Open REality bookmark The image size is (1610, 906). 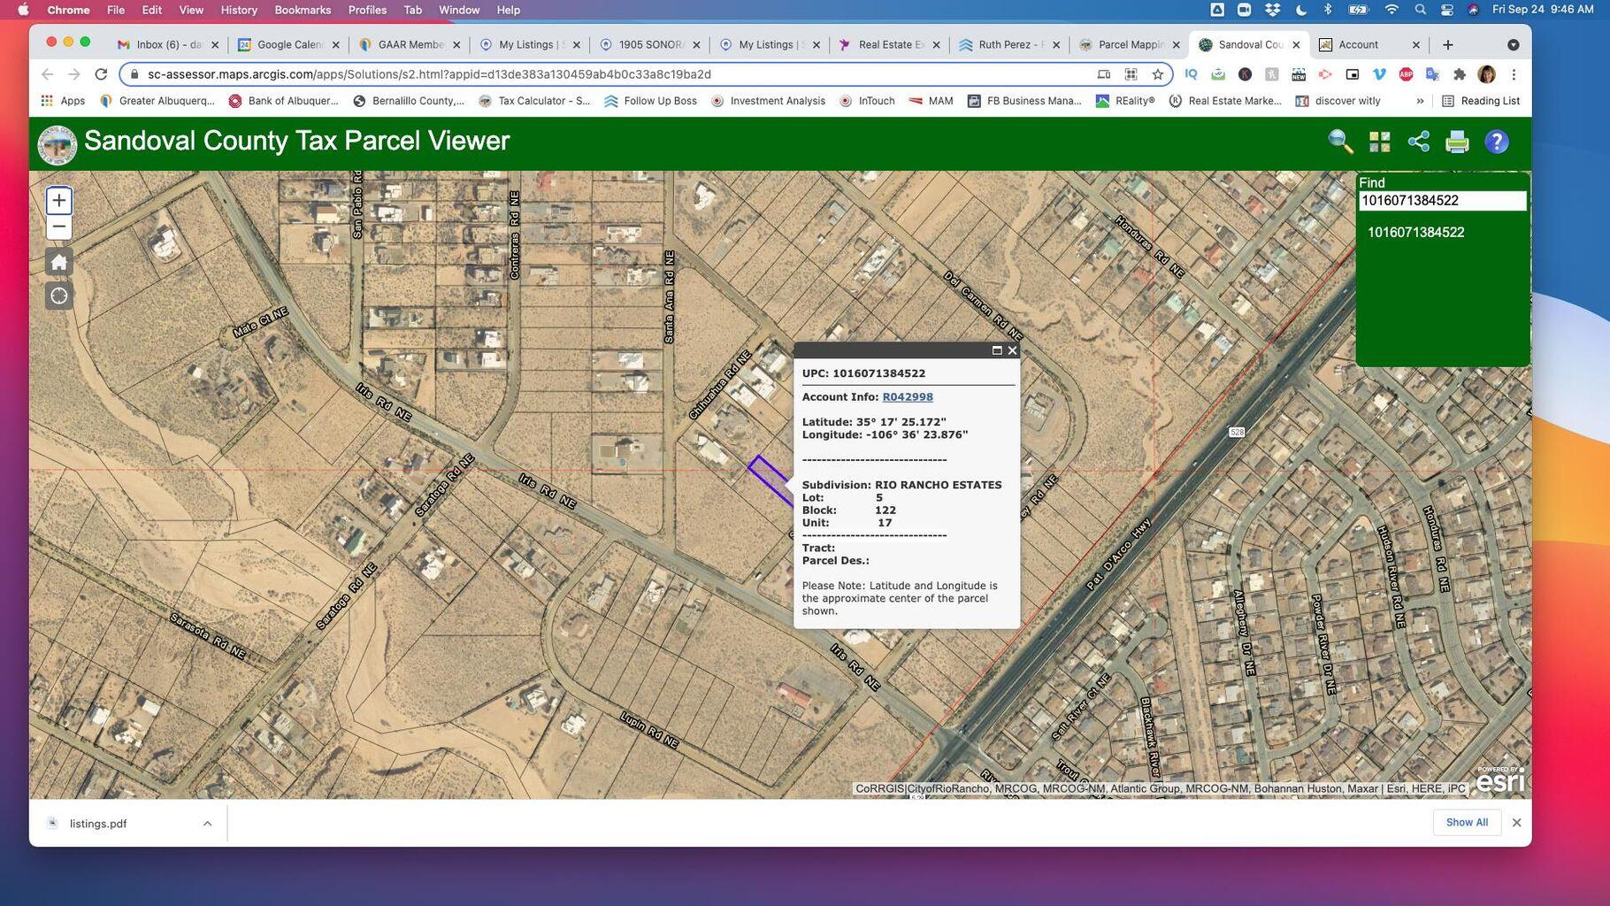click(1125, 101)
